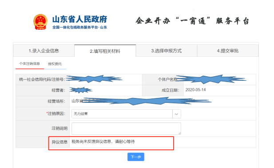Click the chevron arrow of 注销原因 combo box

point(176,114)
